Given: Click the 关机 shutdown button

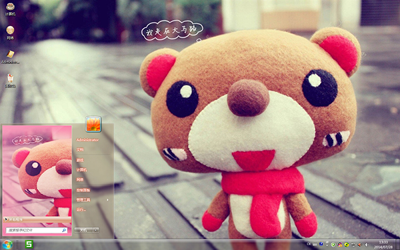Looking at the screenshot, I should click(83, 230).
